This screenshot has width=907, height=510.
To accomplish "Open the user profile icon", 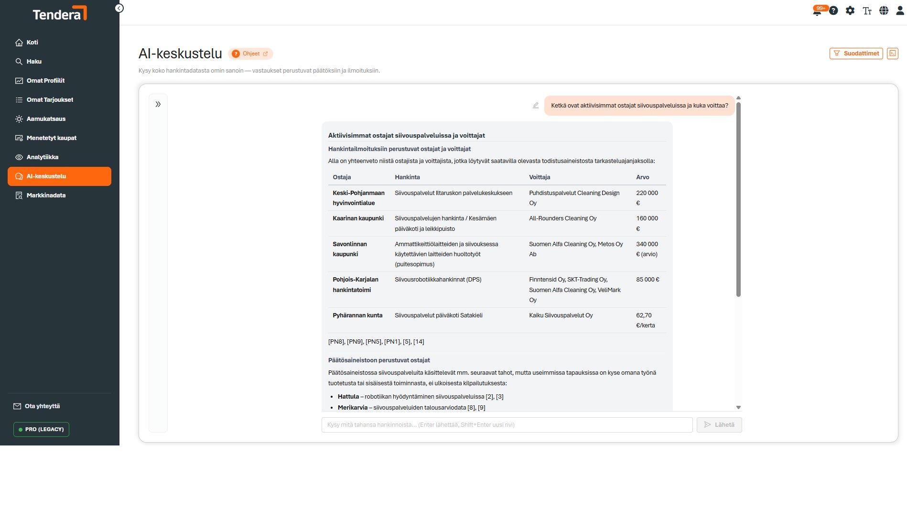I will pos(900,11).
